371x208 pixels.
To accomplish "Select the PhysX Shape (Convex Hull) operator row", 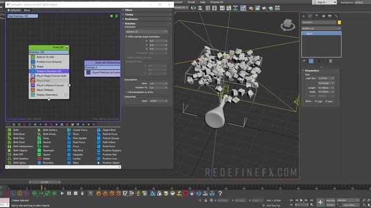I will click(x=49, y=76).
